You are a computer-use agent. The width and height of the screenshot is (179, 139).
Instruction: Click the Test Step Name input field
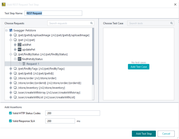53,13
